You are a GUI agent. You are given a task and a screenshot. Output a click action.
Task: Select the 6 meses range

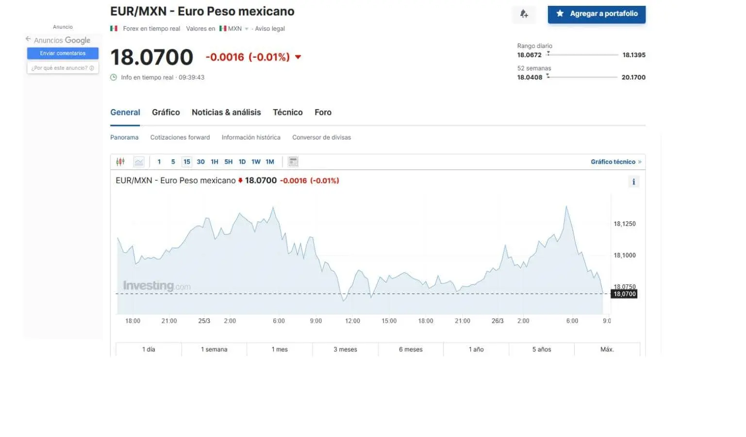coord(411,349)
